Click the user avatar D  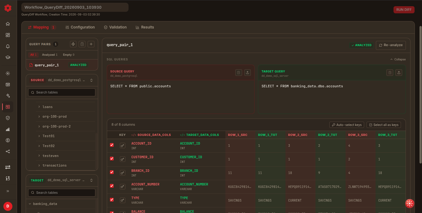(x=8, y=206)
